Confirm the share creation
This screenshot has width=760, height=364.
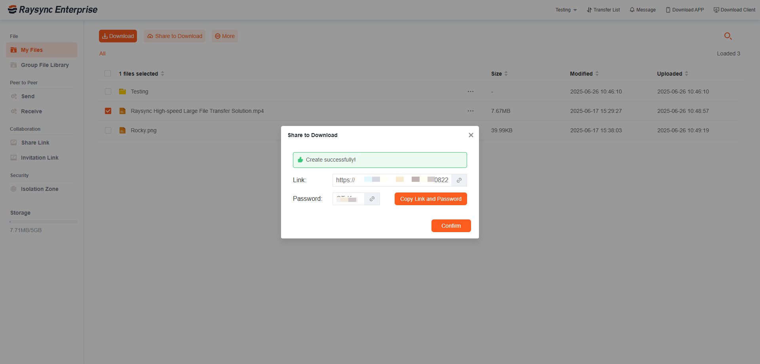[451, 226]
